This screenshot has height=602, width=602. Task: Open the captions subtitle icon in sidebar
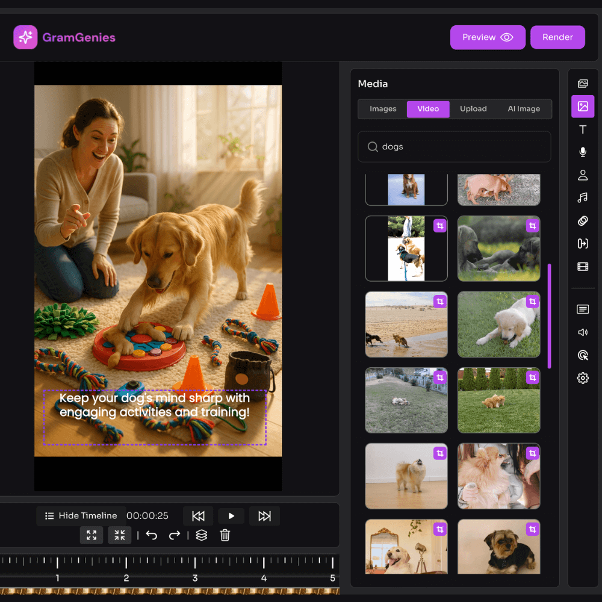[583, 309]
